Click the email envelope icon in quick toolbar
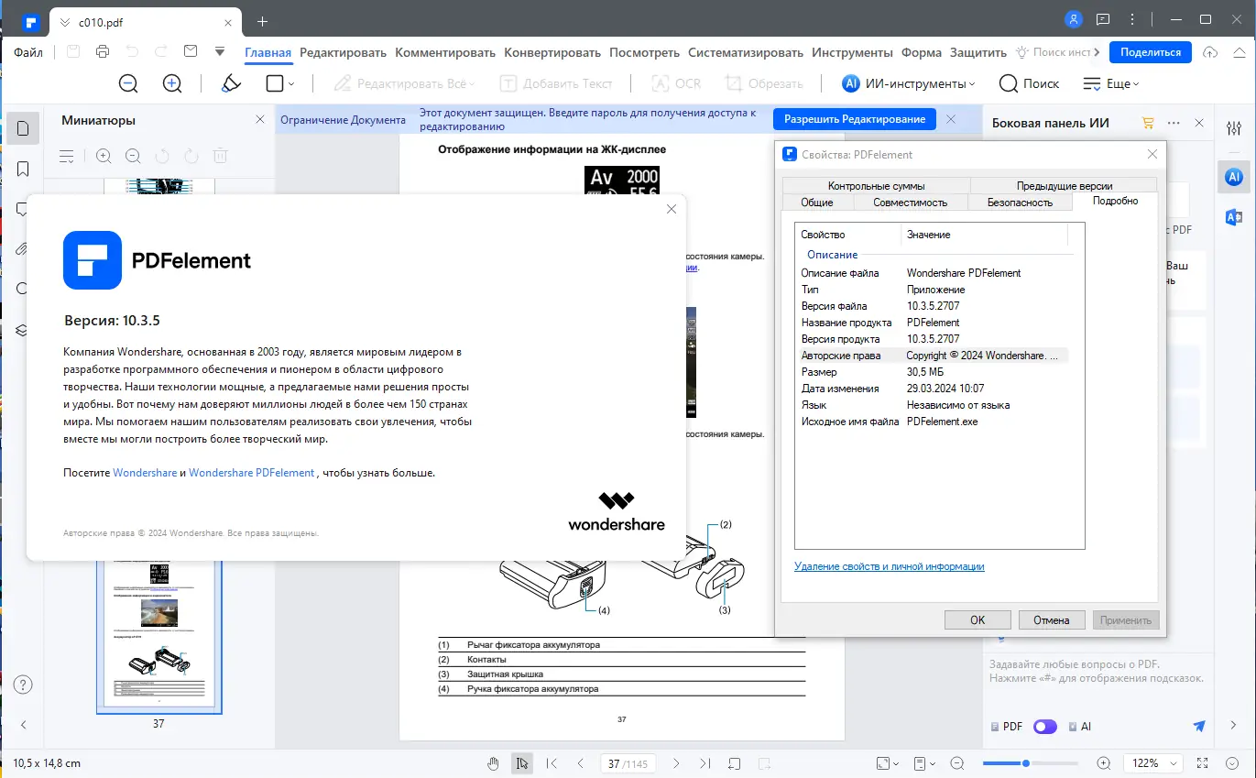The width and height of the screenshot is (1256, 778). tap(191, 52)
